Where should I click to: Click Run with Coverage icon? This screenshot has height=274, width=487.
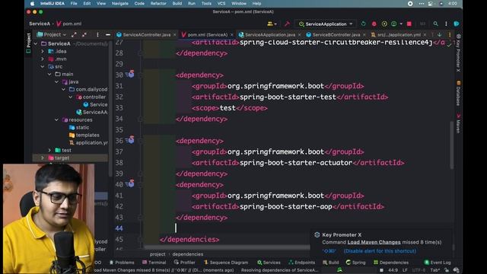click(384, 24)
